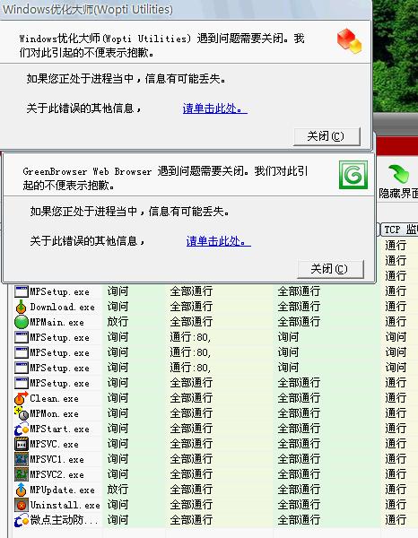Click 询问 in the Download.exe row
The image size is (418, 538).
tap(118, 307)
